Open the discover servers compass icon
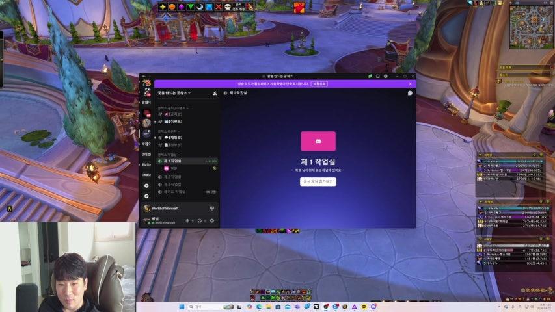555x312 pixels. [x=146, y=196]
